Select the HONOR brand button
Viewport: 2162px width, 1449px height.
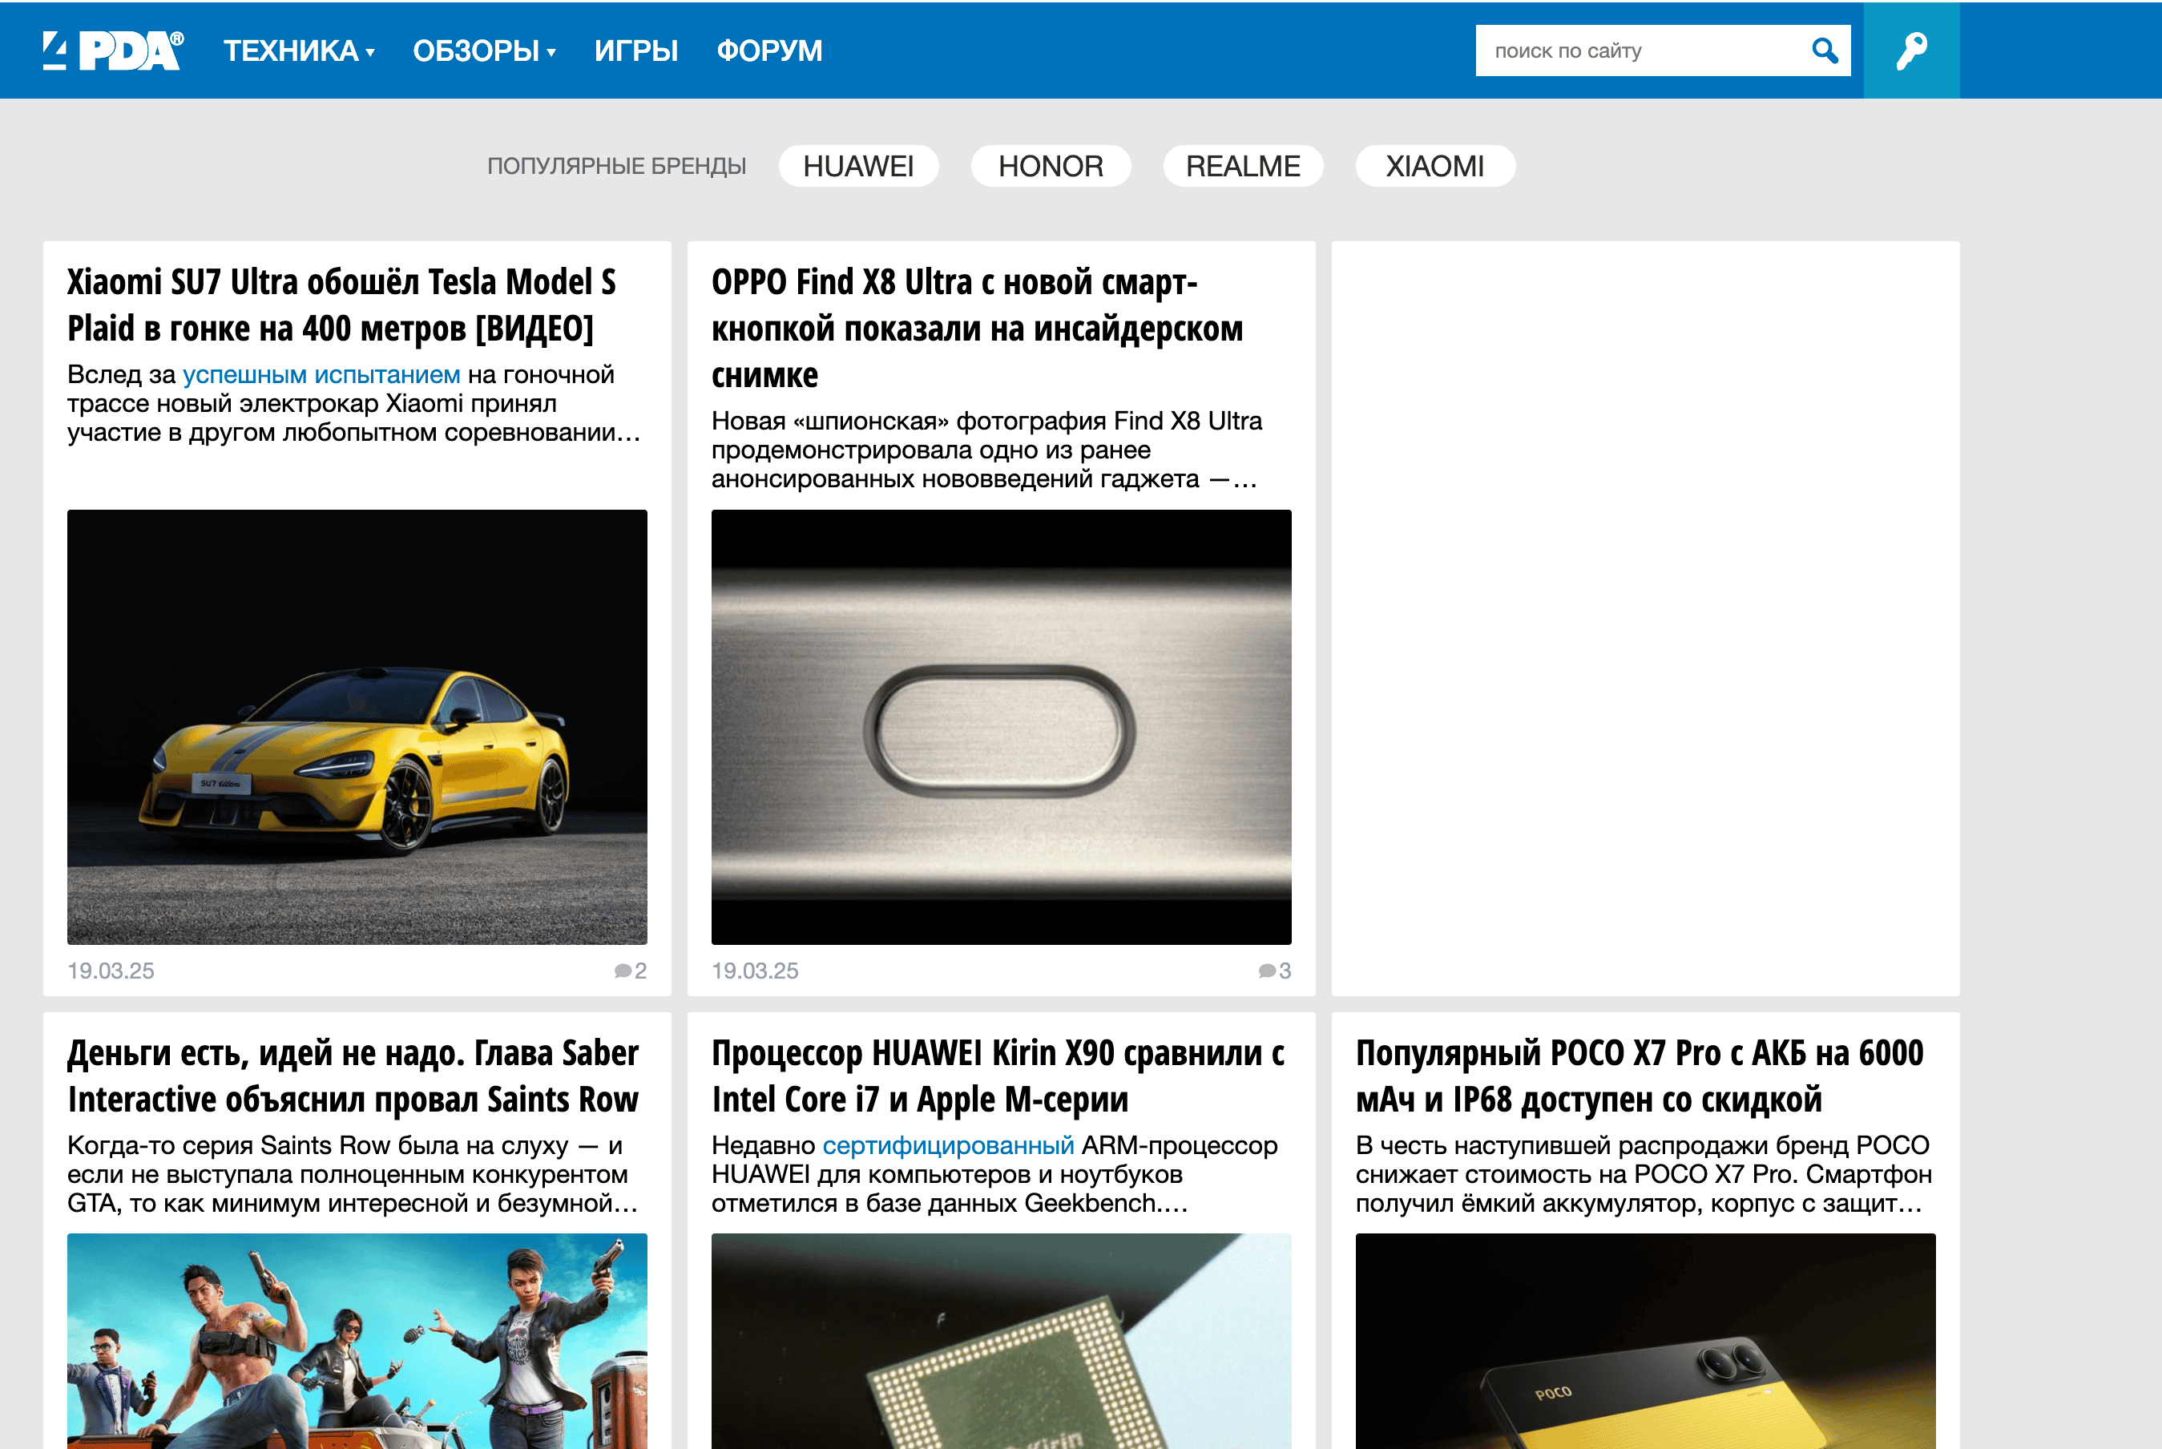(x=1051, y=167)
